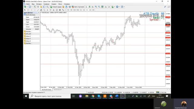Select the Rectangle shape tool
This screenshot has width=194, height=109.
(60, 10)
